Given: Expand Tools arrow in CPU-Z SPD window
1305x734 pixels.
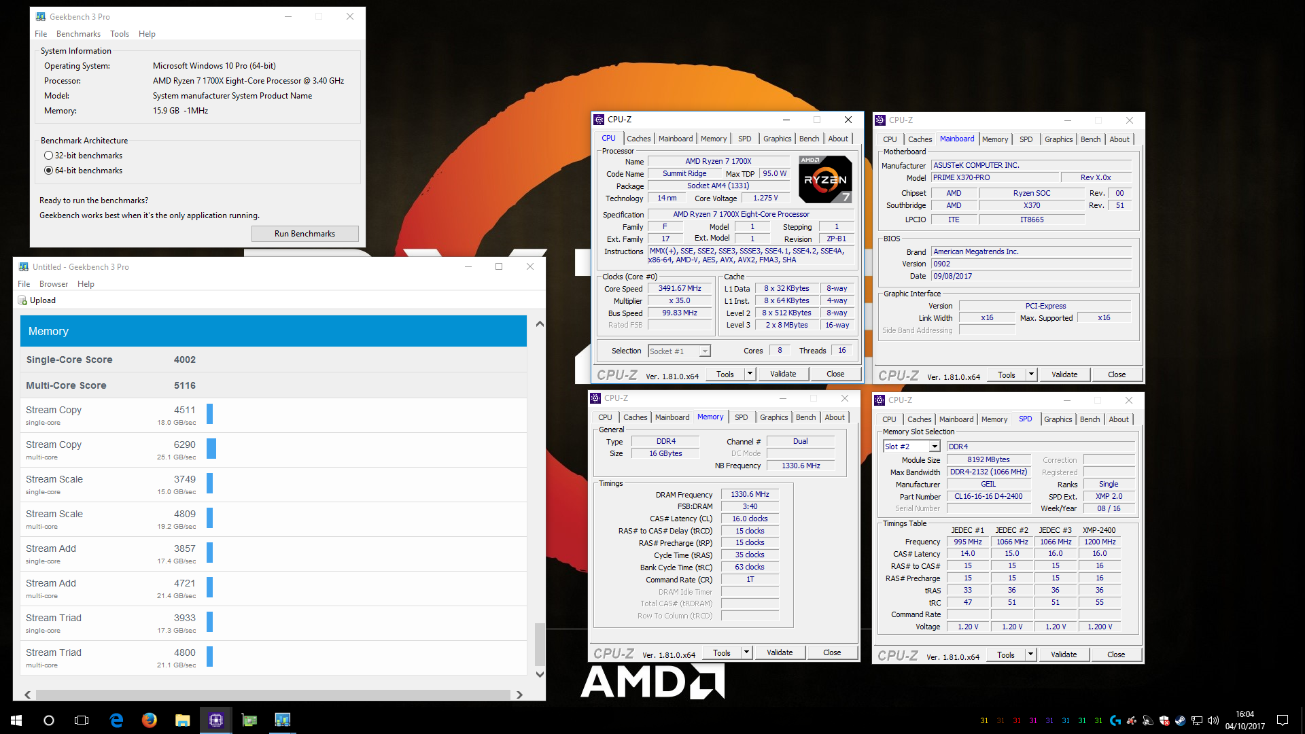Looking at the screenshot, I should click(1030, 654).
